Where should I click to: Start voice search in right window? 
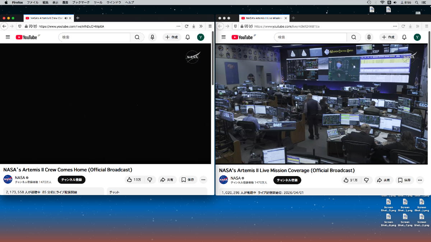click(369, 37)
